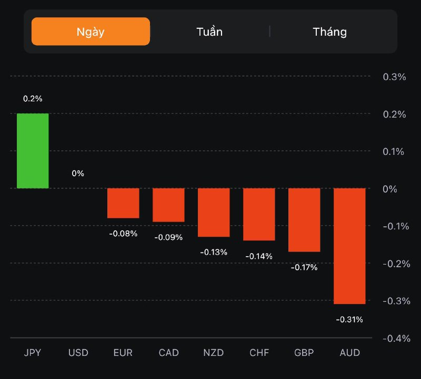Switch to the Tháng (Month) tab

pyautogui.click(x=330, y=31)
